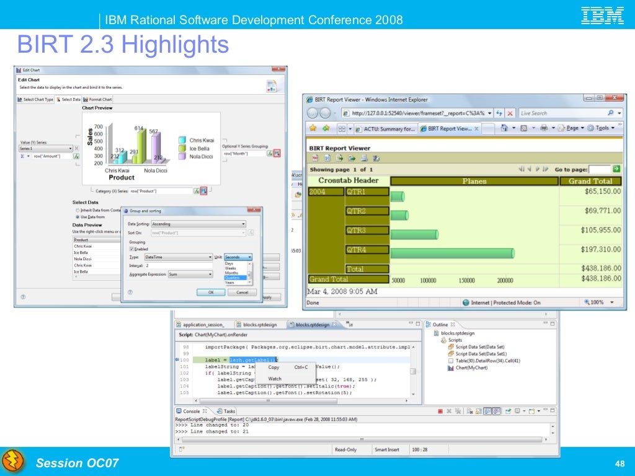
Task: Open Series 1 dropdown under Value (Y) Series
Action: coord(46,149)
